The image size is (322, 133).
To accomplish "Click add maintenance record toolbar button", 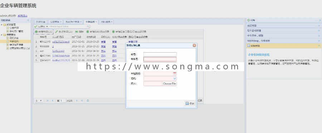I will coord(98,32).
